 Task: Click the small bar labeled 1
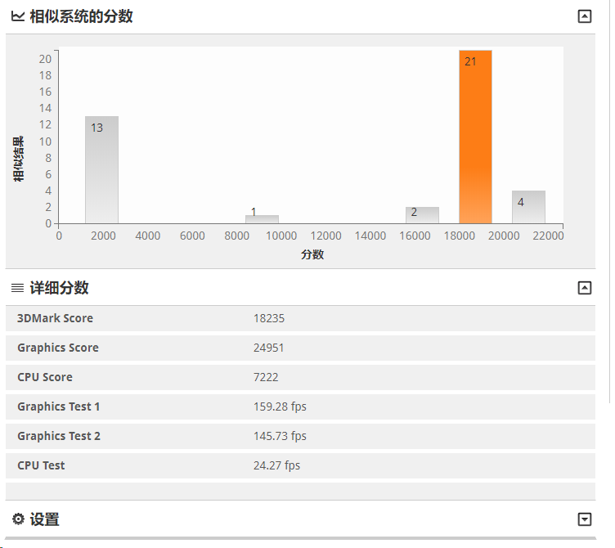click(x=262, y=219)
